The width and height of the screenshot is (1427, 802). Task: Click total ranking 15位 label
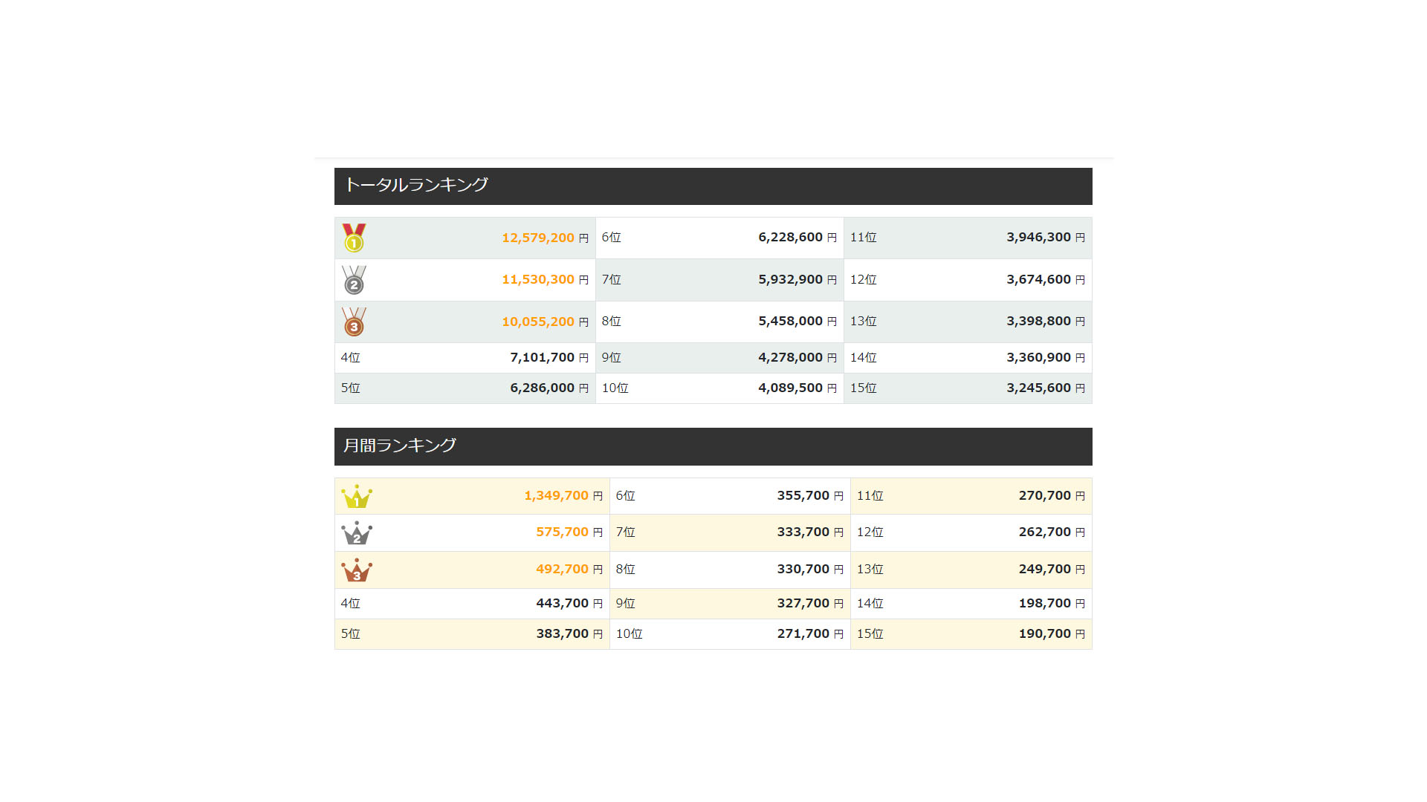click(863, 388)
